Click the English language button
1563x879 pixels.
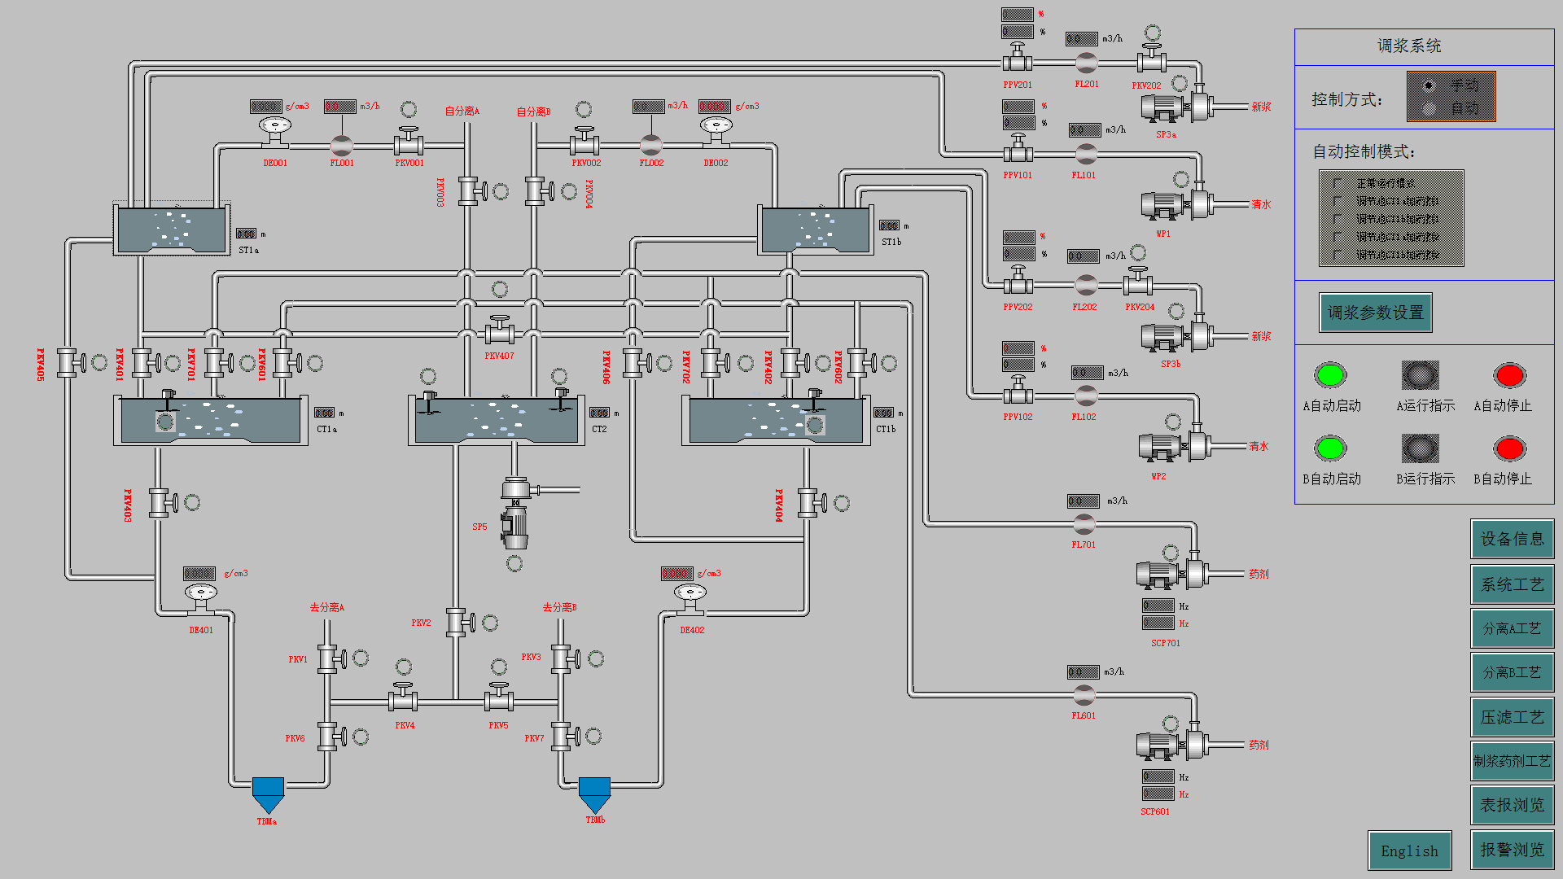tap(1410, 850)
